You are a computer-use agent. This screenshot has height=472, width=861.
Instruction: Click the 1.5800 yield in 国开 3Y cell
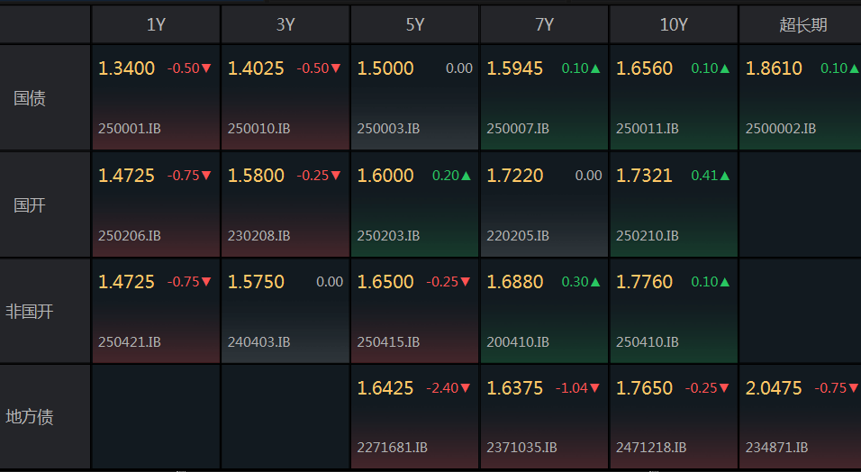(256, 176)
